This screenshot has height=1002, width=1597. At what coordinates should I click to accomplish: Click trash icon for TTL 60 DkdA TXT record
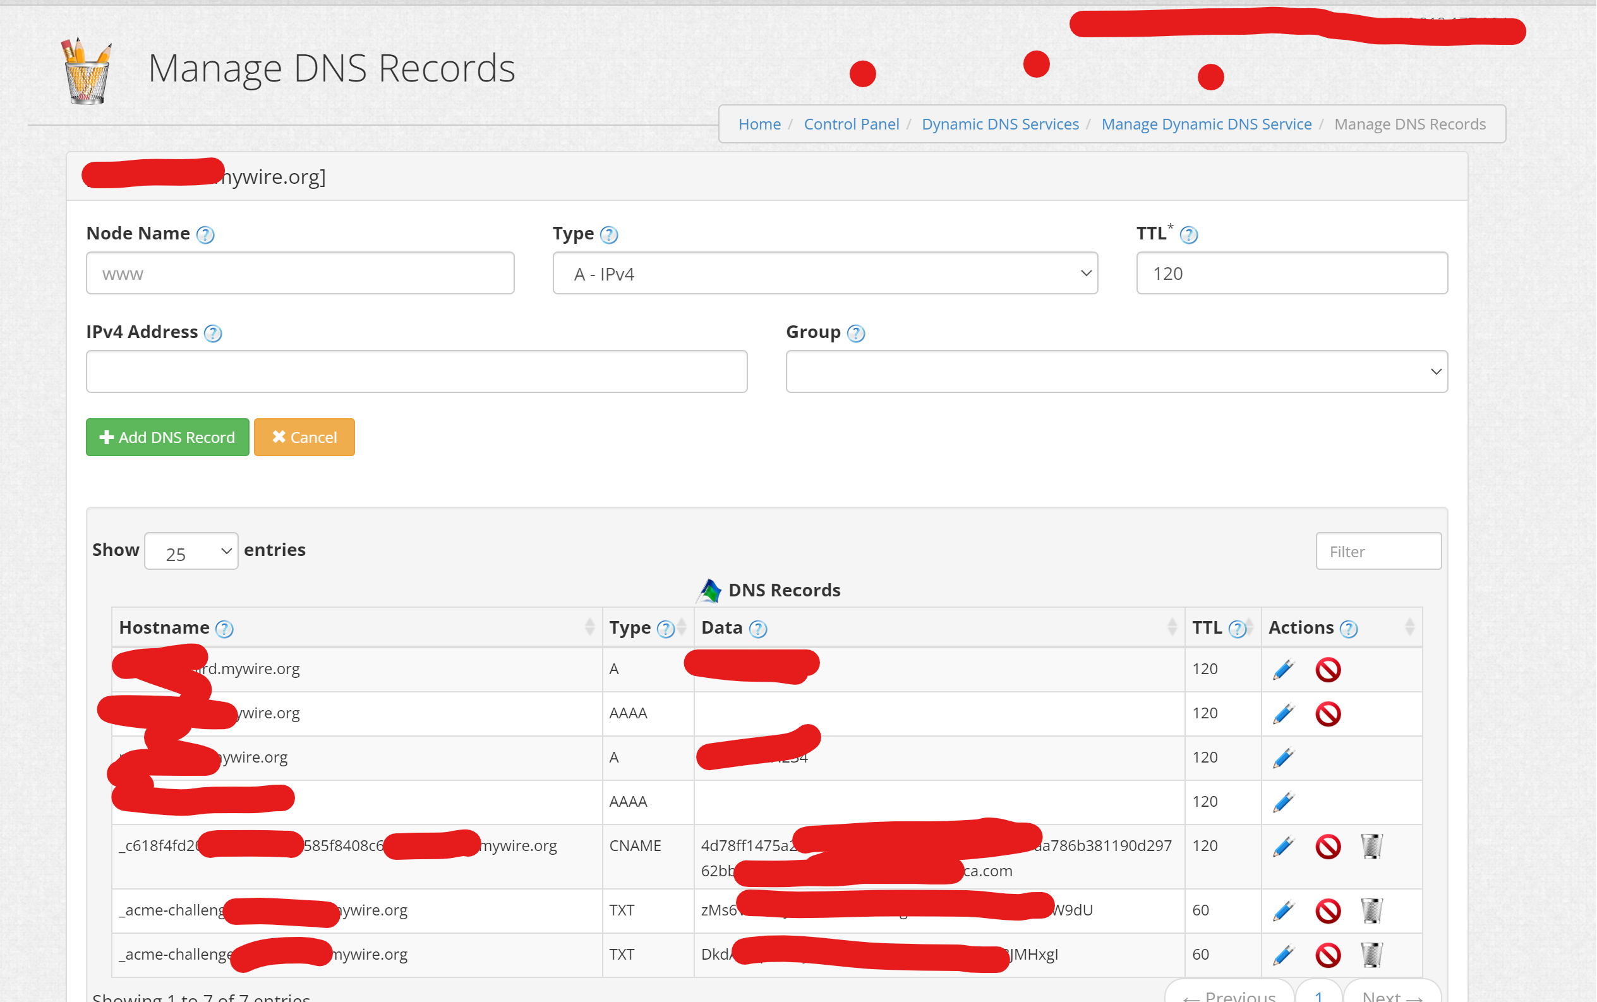(x=1371, y=954)
